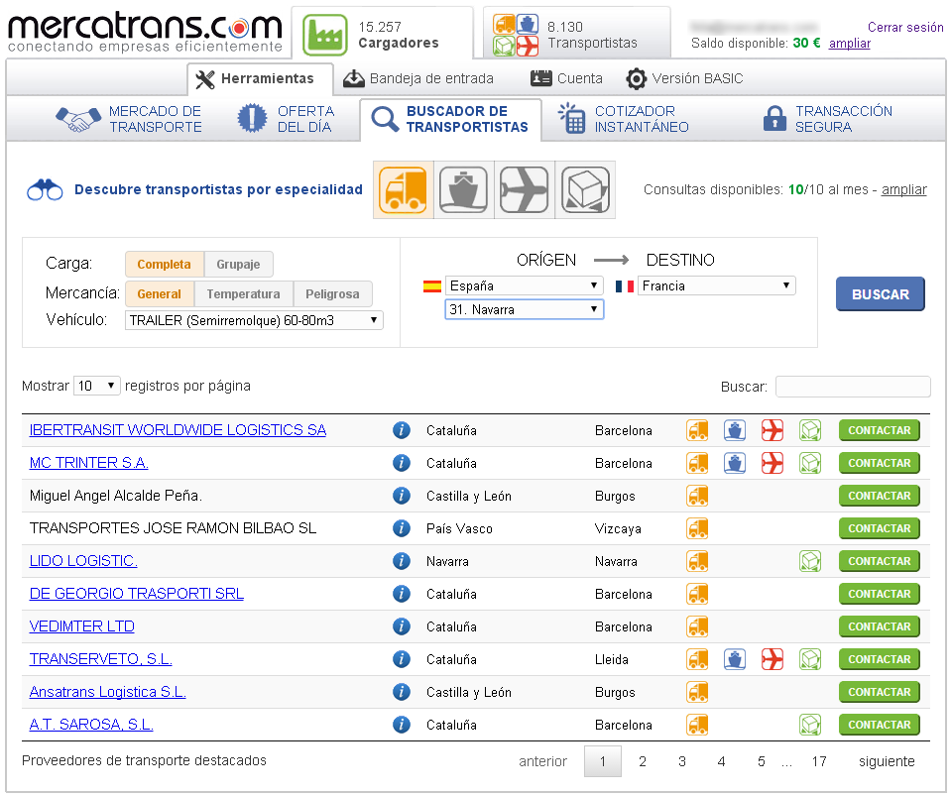Open Versión BASIC tab
This screenshot has height=795, width=950.
coord(684,78)
